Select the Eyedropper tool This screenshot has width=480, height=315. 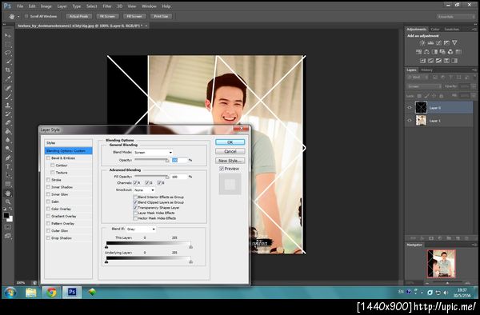click(x=8, y=79)
